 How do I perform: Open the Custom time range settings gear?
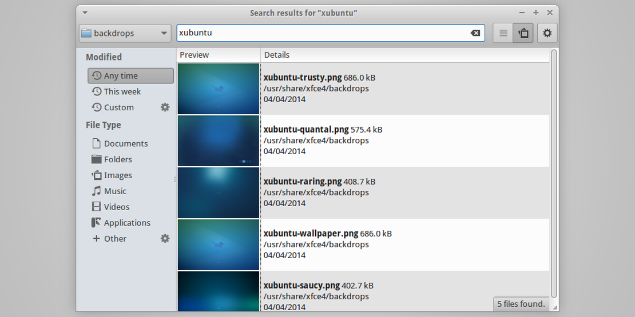point(165,107)
